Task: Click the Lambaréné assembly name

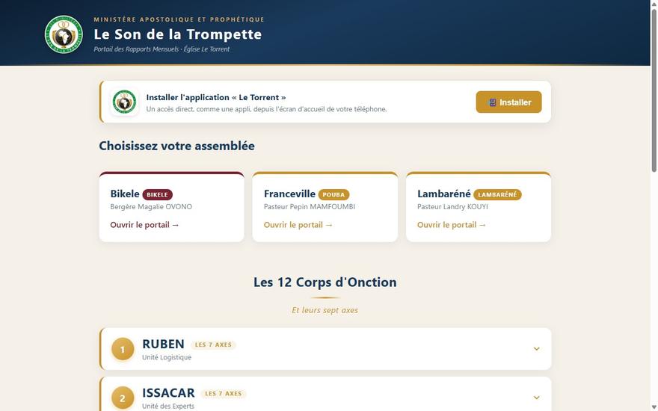Action: (x=444, y=194)
